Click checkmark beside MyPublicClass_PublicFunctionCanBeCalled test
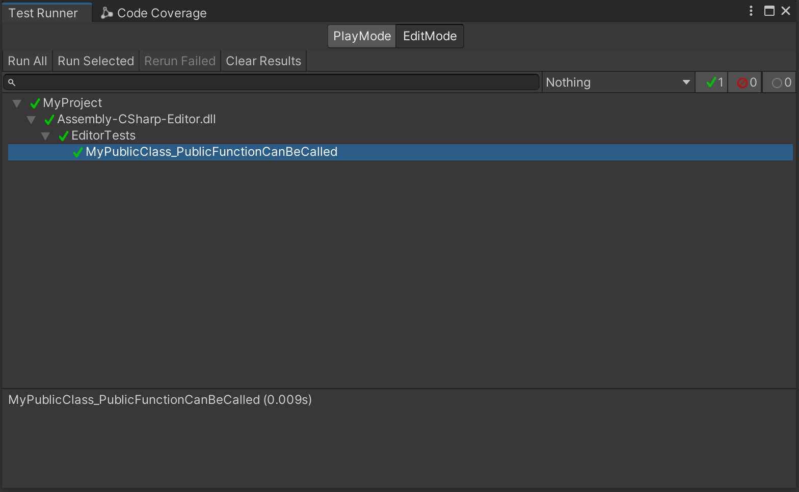Screen dimensions: 799x492 coord(78,152)
